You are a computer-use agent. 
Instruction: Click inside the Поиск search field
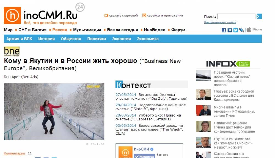(x=236, y=16)
